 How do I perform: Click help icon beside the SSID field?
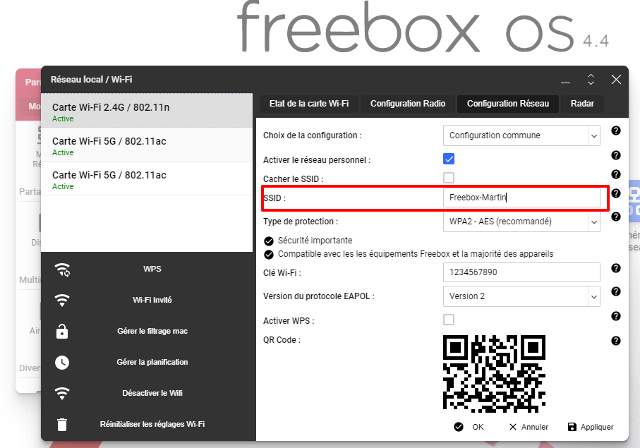(616, 193)
